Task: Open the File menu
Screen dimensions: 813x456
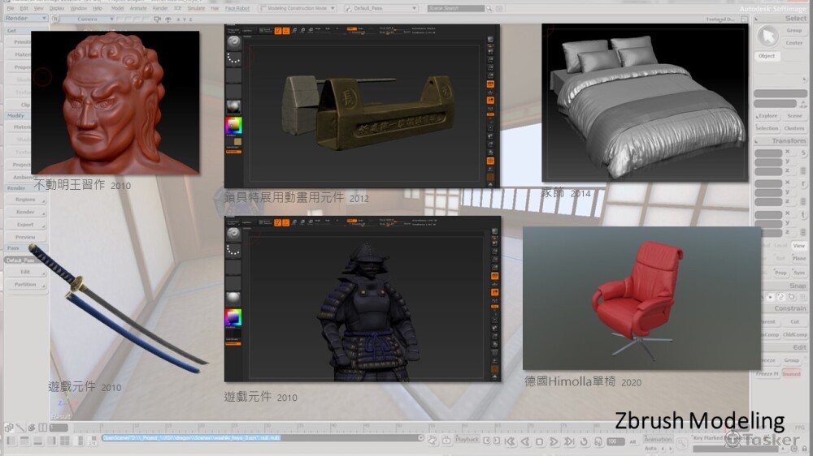Action: point(11,8)
